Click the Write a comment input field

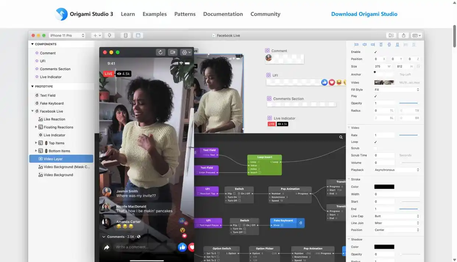coord(144,247)
